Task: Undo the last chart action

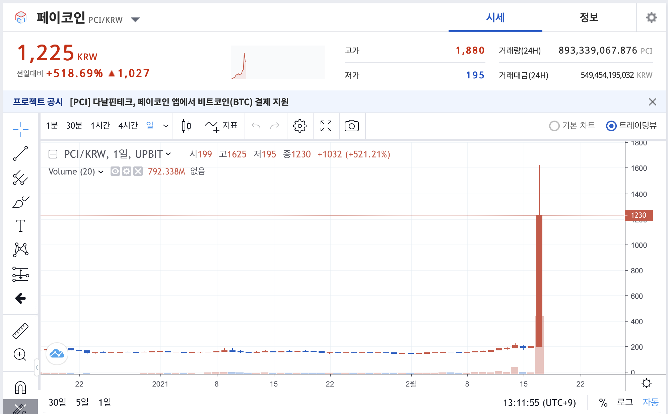Action: click(256, 126)
